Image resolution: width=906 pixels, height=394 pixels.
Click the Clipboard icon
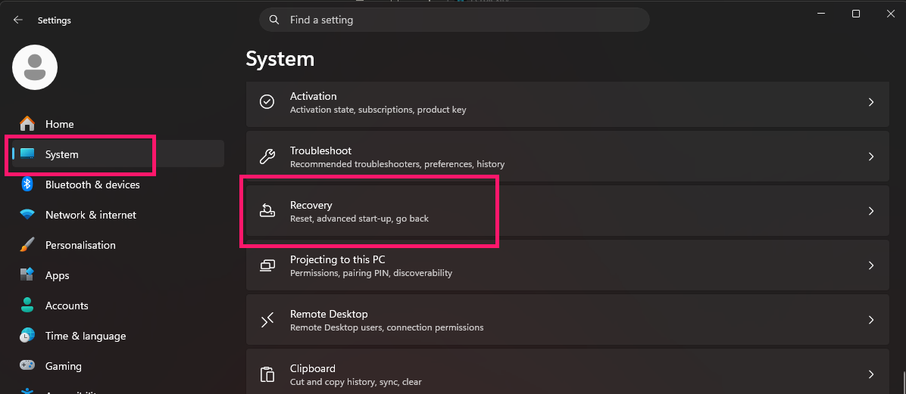(x=267, y=374)
